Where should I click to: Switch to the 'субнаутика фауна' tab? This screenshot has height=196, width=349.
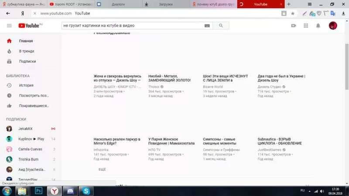[24, 4]
